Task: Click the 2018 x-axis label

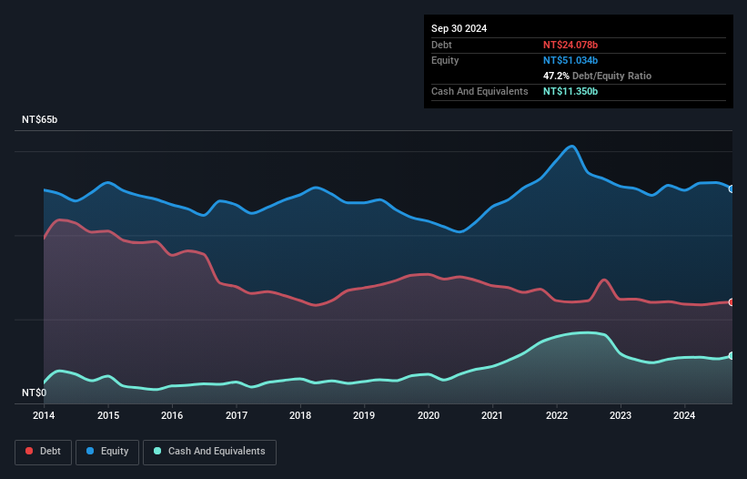Action: tap(300, 415)
